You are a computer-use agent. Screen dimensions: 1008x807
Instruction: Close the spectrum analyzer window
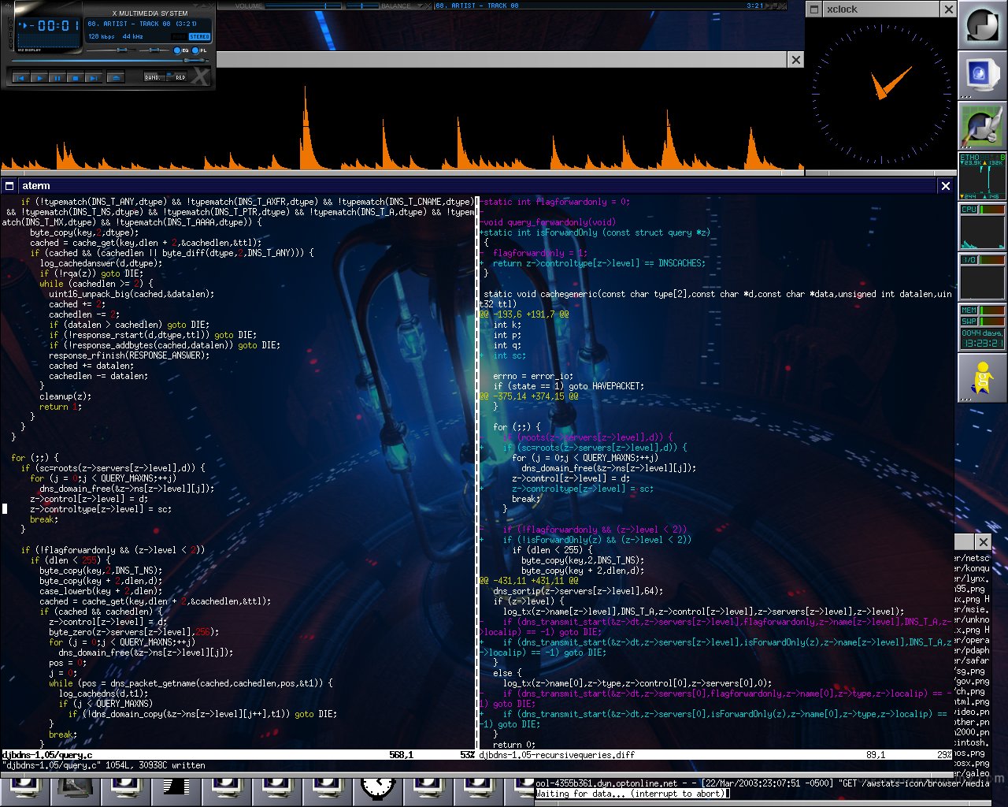[x=795, y=60]
